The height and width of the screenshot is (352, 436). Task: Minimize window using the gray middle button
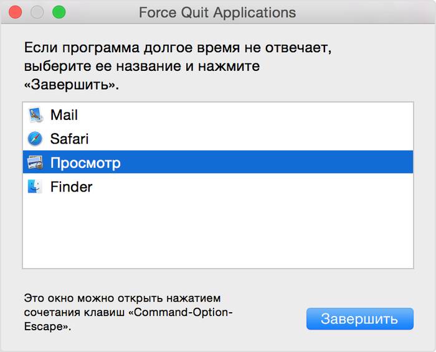click(x=37, y=12)
